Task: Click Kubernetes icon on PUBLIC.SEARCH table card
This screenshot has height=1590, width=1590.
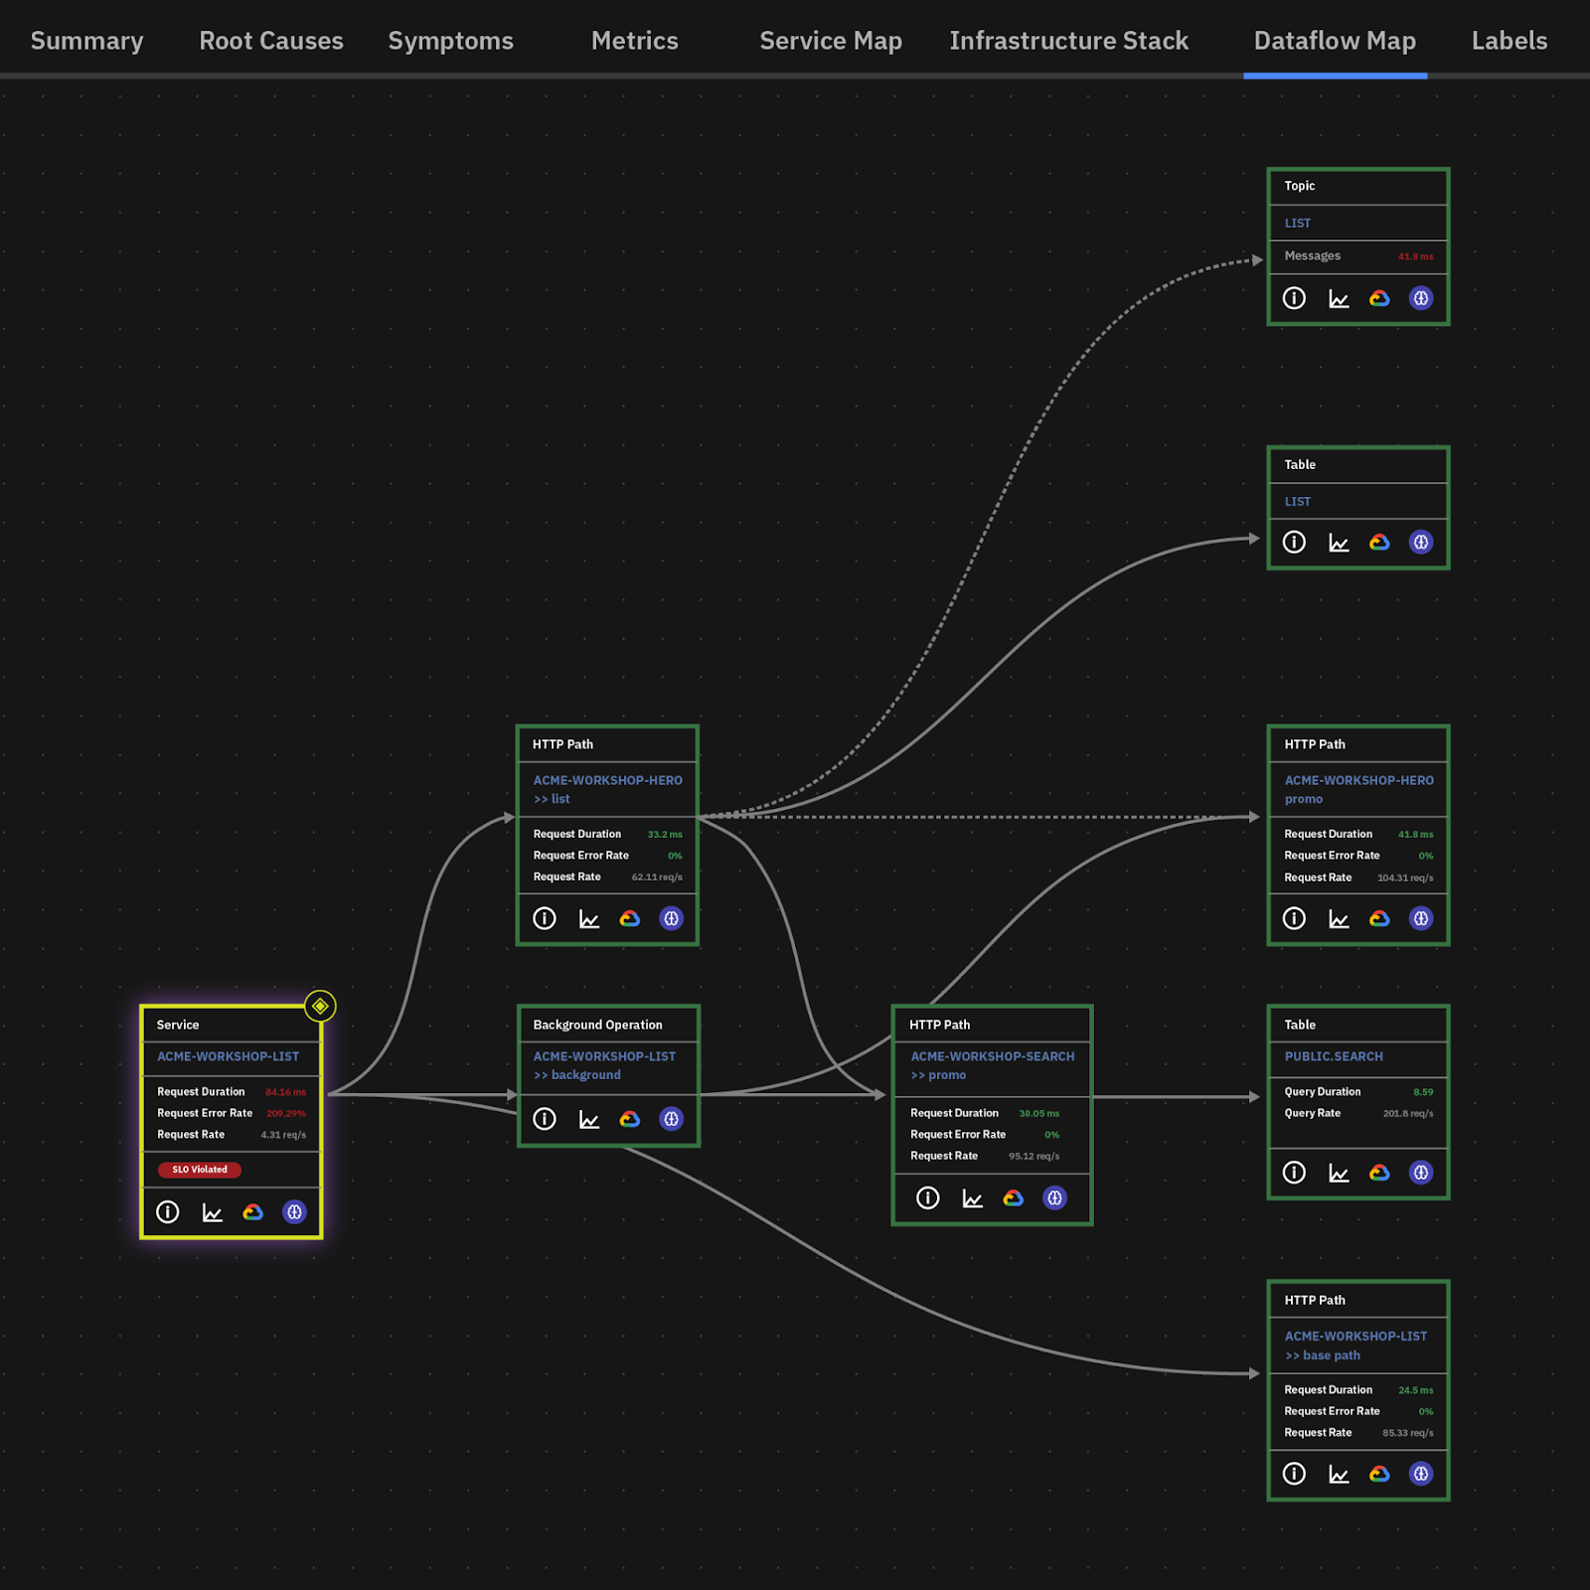Action: point(1421,1173)
